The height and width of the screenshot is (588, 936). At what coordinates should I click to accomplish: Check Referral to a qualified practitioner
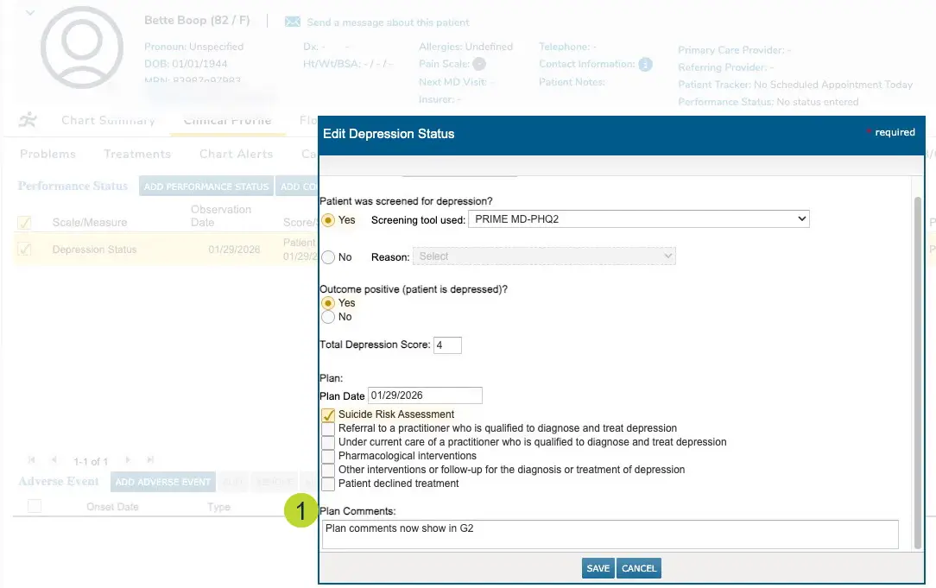pyautogui.click(x=328, y=428)
